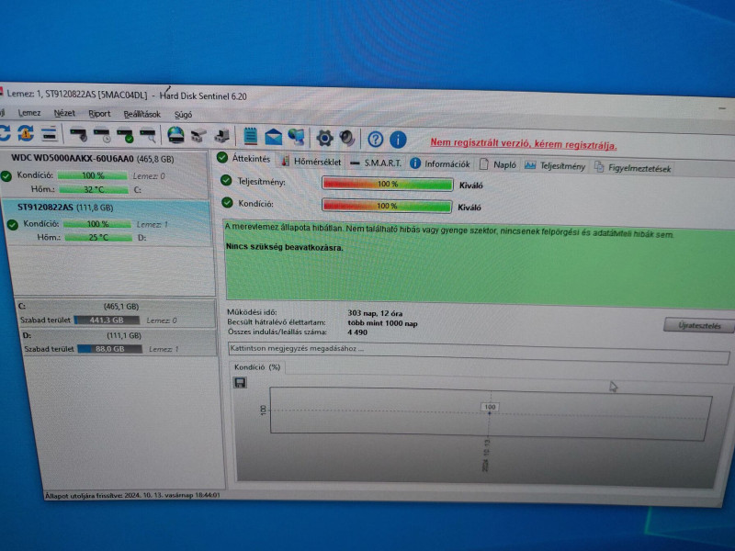The image size is (735, 551).
Task: Click the green check icon of ST9120822AS
Action: (x=12, y=225)
